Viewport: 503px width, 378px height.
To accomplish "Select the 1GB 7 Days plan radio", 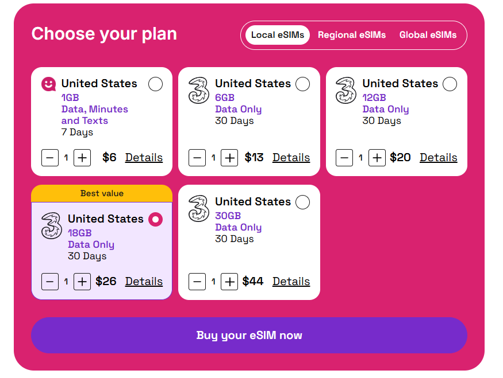I will [155, 84].
